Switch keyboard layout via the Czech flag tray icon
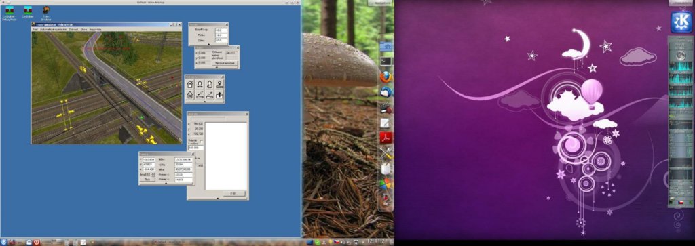Viewport: 695px width, 246px height. click(x=337, y=243)
